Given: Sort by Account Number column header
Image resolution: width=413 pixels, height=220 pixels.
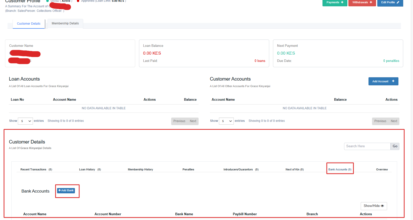Looking at the screenshot, I should click(108, 214).
